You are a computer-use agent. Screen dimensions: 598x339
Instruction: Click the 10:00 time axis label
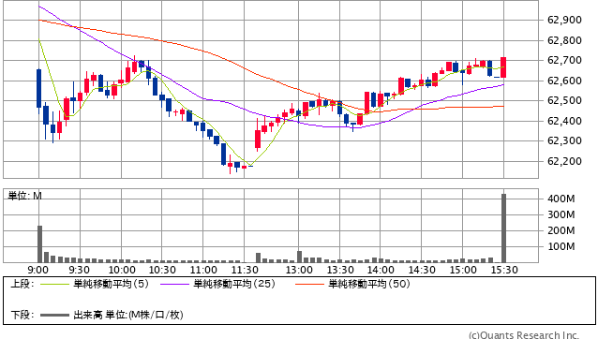pyautogui.click(x=122, y=270)
